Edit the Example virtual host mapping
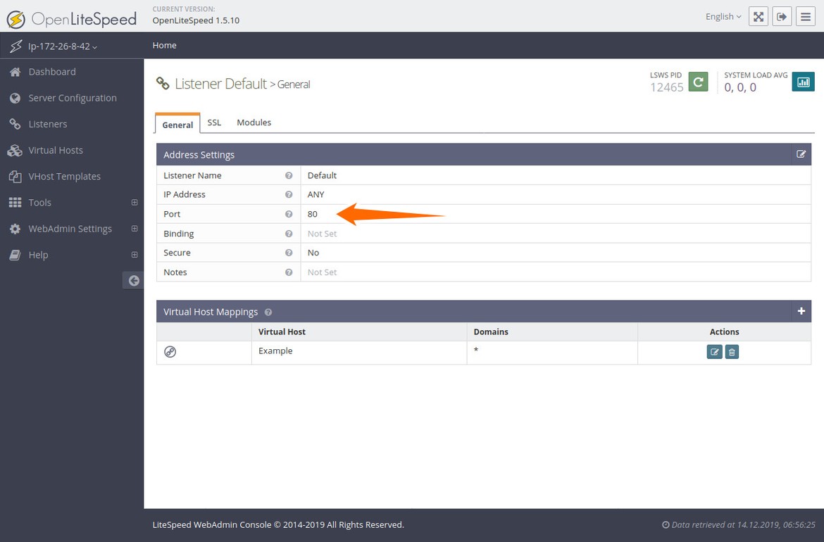 coord(714,352)
